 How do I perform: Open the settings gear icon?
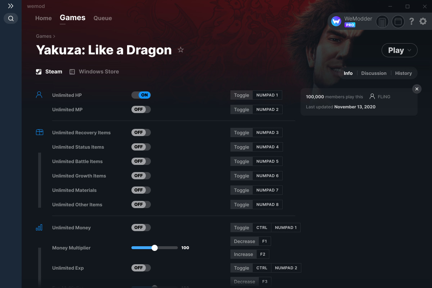423,22
